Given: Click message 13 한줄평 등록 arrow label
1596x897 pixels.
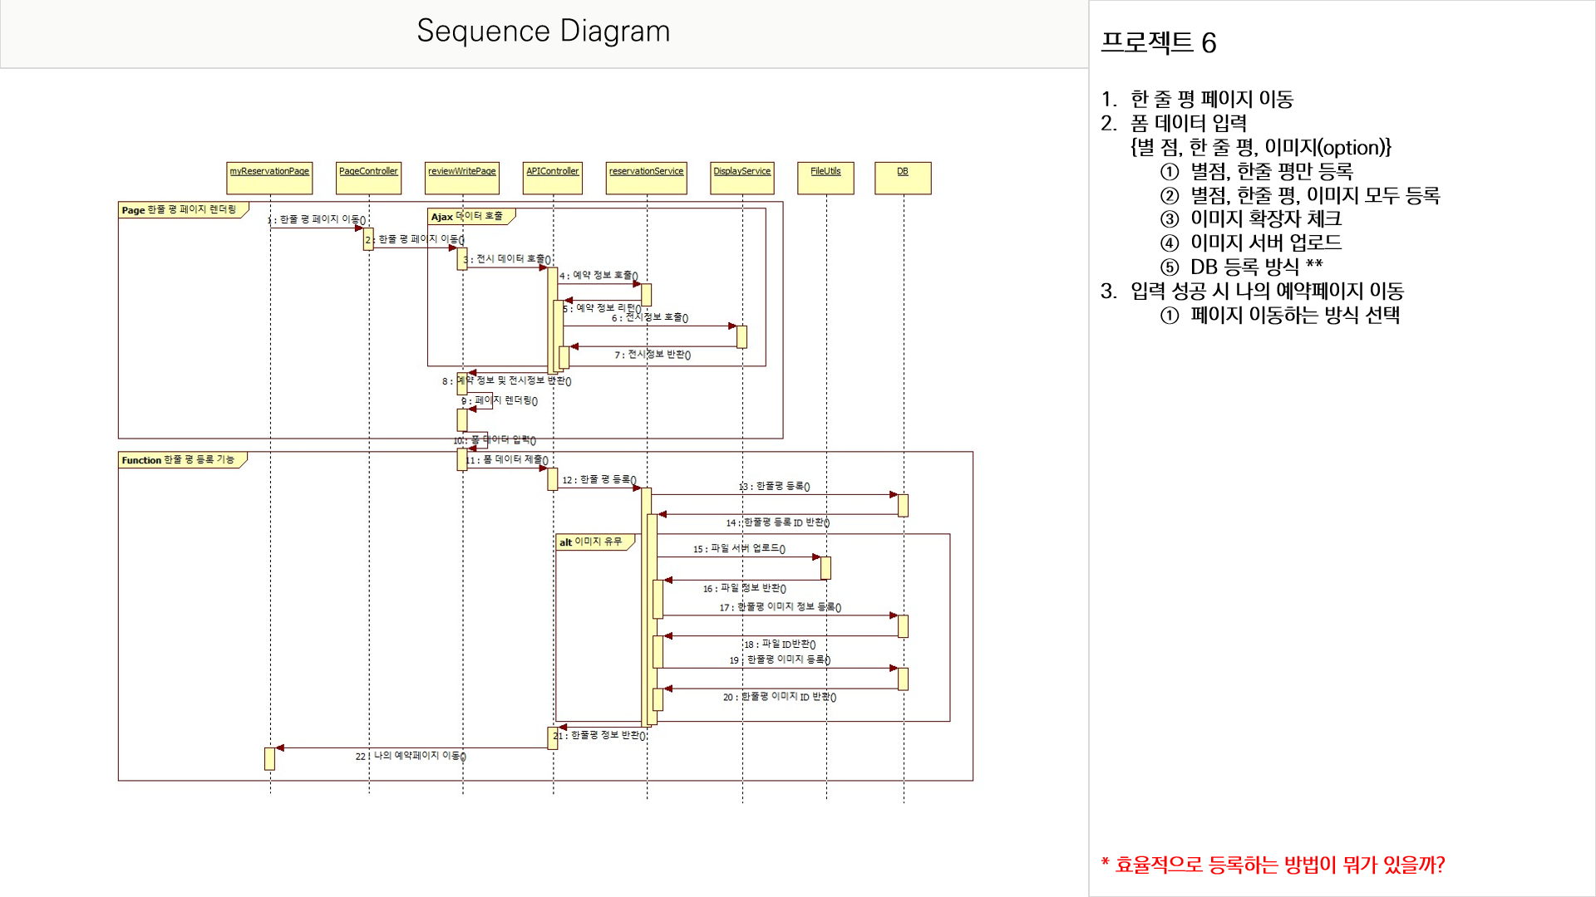Looking at the screenshot, I should [x=774, y=486].
